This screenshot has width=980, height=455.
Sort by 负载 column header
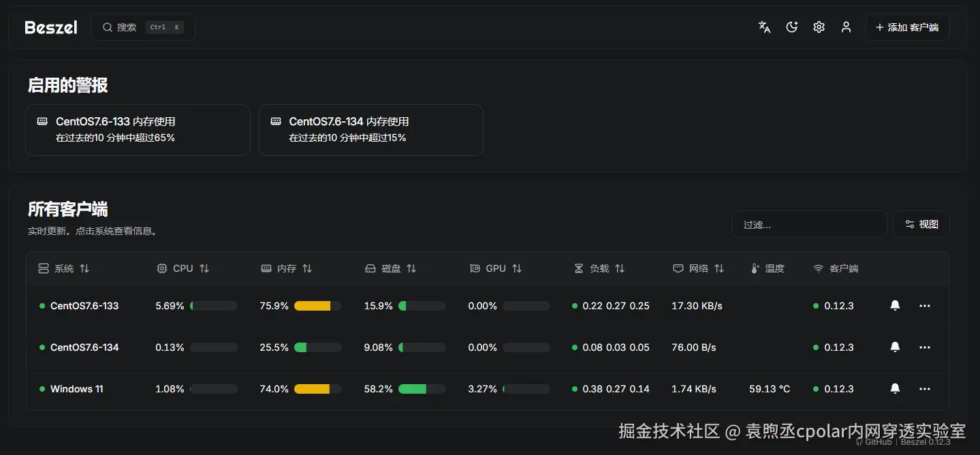[x=599, y=268]
